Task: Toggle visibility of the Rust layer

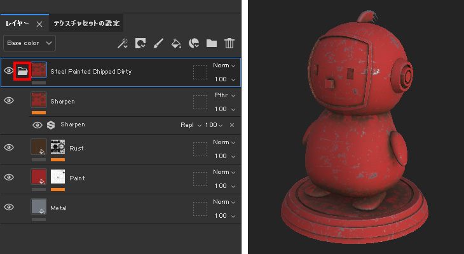Action: pyautogui.click(x=9, y=147)
